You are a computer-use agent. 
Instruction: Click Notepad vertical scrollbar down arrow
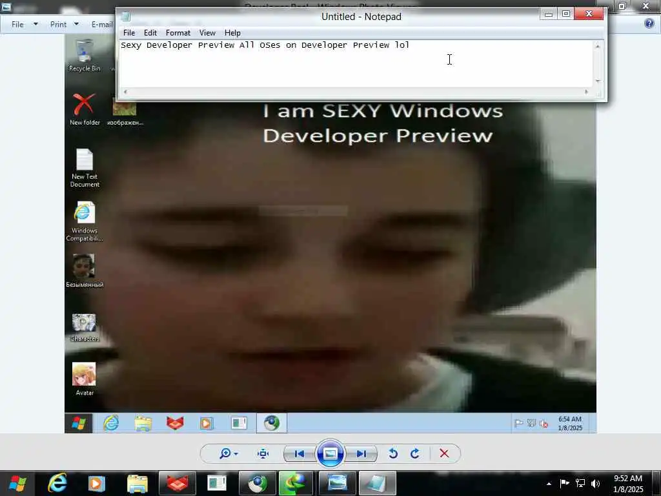pos(598,81)
